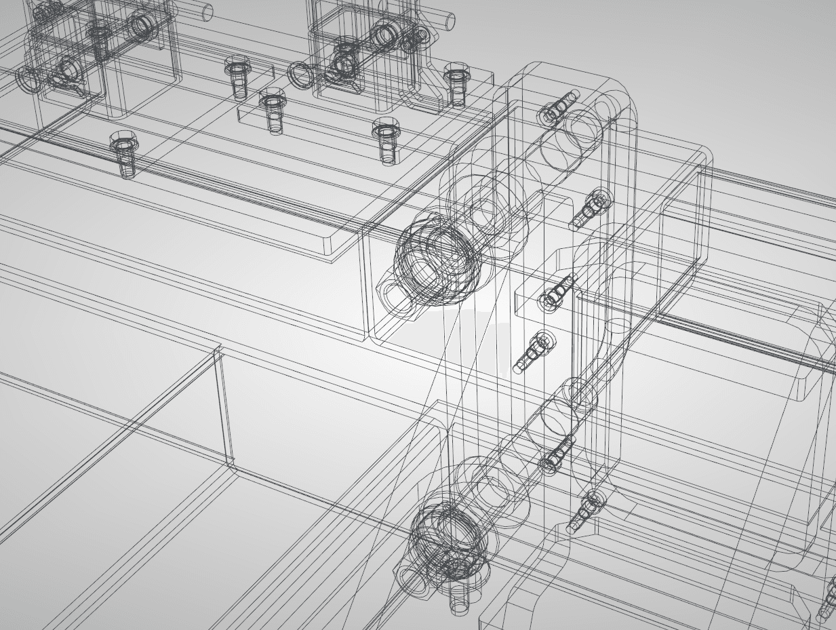The image size is (836, 630).
Task: Select the lower spherical bearing assembly
Action: coord(447,534)
